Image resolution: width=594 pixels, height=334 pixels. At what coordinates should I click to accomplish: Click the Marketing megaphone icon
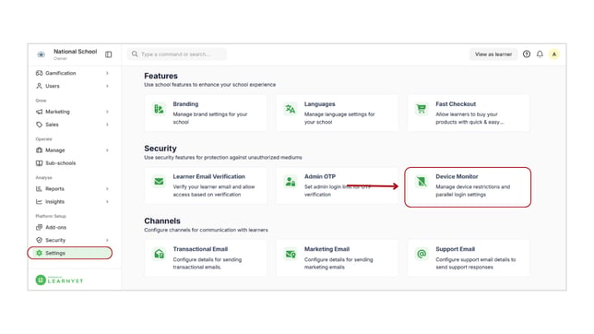point(39,112)
